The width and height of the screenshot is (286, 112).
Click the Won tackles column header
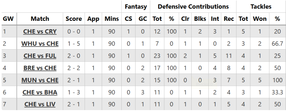[259, 19]
